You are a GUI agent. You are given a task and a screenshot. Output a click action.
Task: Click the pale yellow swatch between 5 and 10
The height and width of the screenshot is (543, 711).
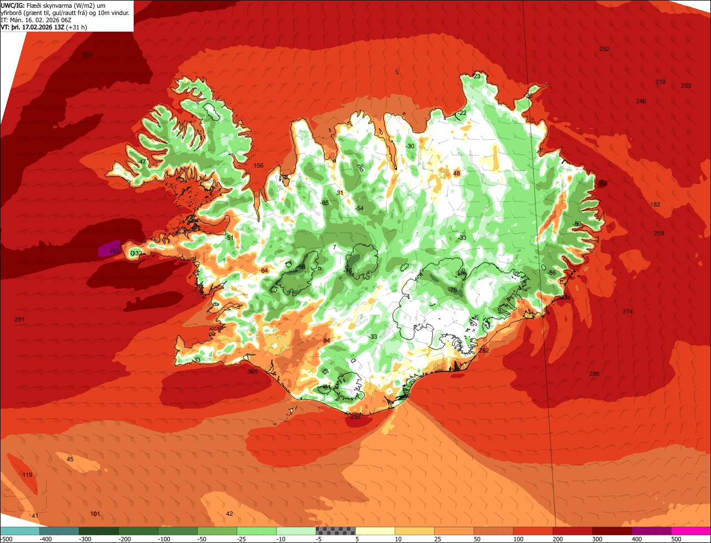pyautogui.click(x=374, y=531)
